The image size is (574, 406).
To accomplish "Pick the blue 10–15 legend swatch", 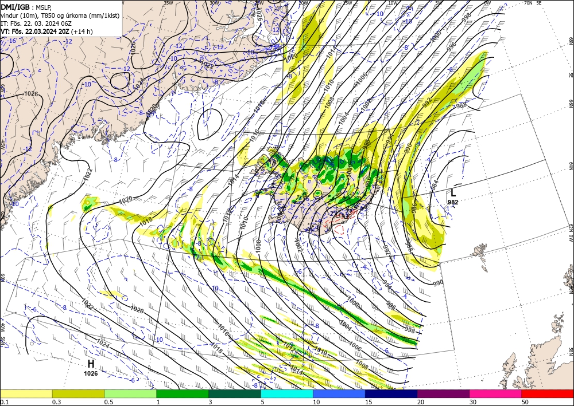I will pos(339,393).
